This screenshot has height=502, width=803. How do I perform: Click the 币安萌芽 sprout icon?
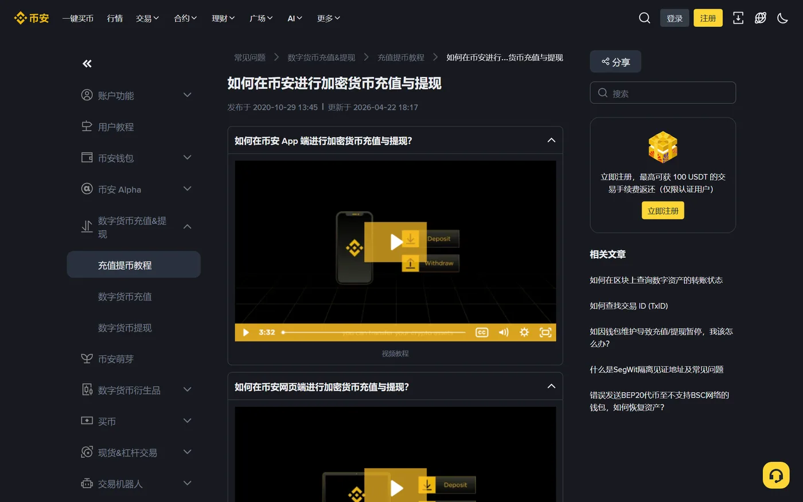coord(87,359)
